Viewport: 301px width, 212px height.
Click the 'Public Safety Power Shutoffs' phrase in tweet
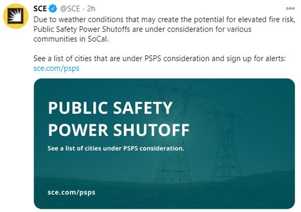tap(82, 29)
